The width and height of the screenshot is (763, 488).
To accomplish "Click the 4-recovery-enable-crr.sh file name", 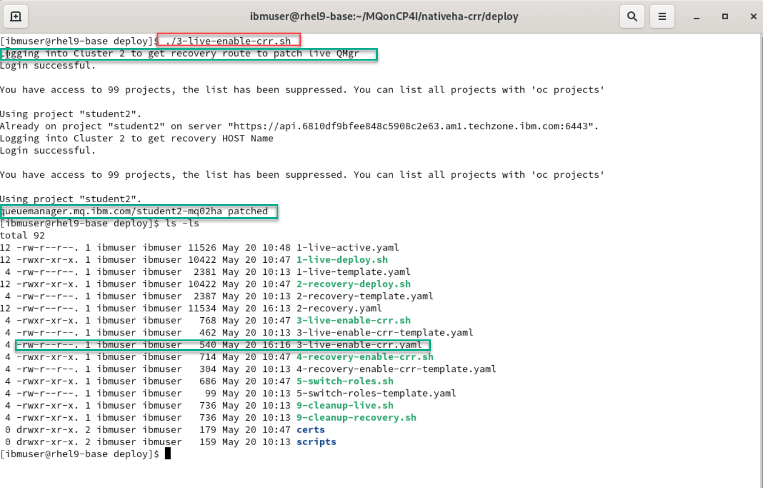I will click(x=365, y=357).
